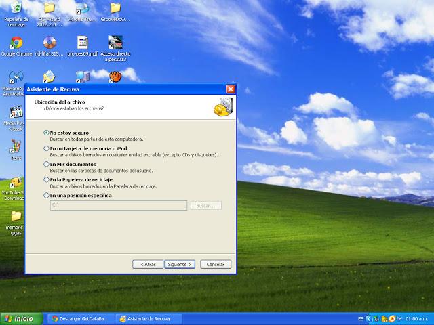Image resolution: width=434 pixels, height=325 pixels.
Task: Open the Media Player Classic desktop icon
Action: (x=15, y=112)
